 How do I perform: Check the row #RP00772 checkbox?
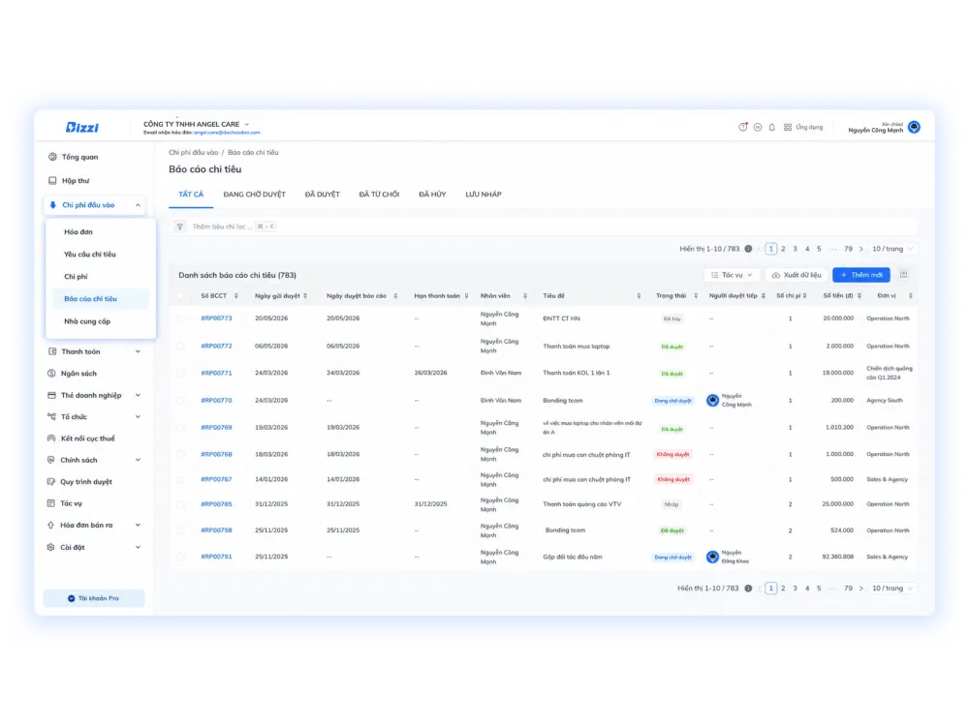tap(181, 347)
